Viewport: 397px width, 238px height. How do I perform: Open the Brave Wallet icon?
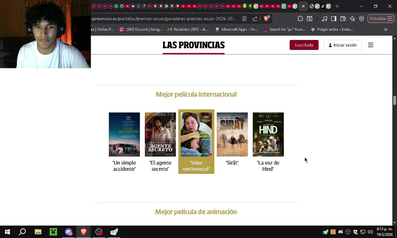343,19
